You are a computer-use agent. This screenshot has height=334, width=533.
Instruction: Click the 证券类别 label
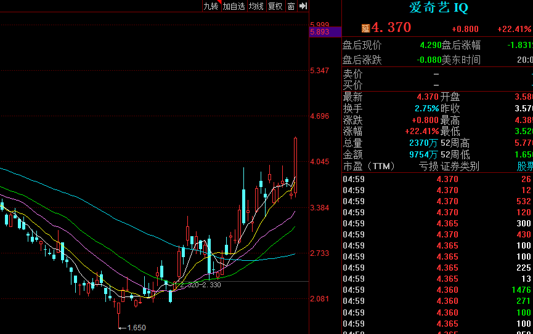pos(460,166)
